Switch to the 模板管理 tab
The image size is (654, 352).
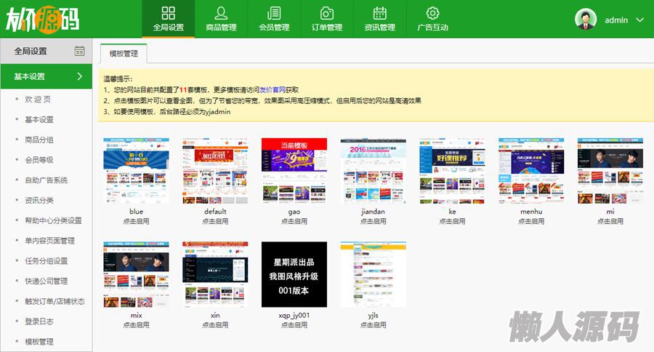[124, 53]
